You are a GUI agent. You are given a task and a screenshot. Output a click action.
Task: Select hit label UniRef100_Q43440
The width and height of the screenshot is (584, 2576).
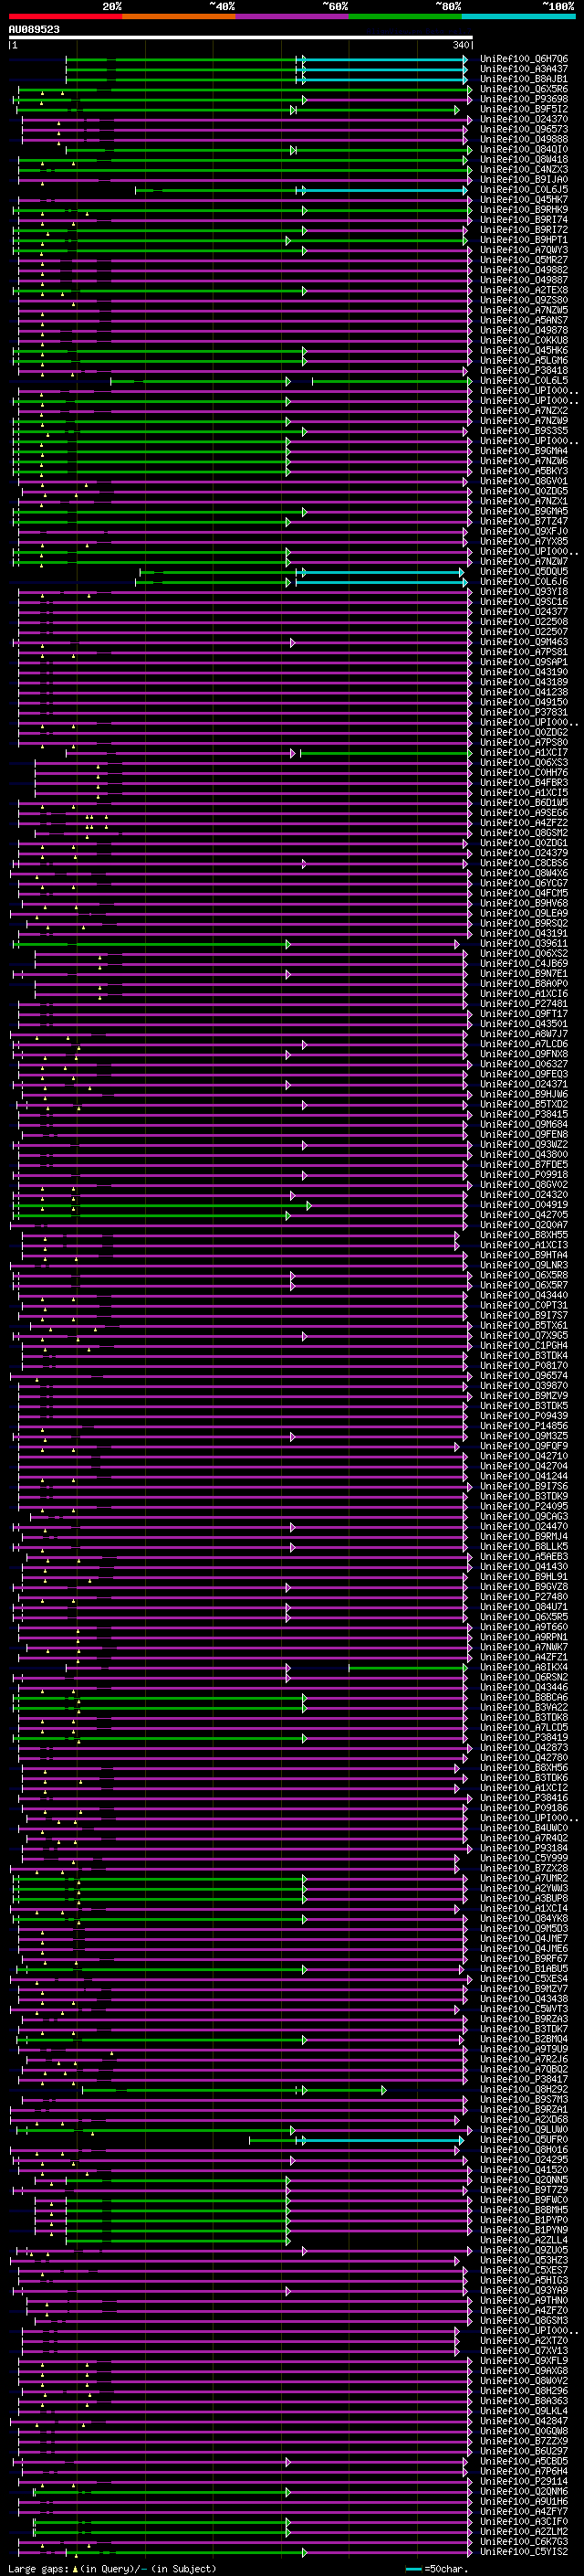(x=524, y=1295)
